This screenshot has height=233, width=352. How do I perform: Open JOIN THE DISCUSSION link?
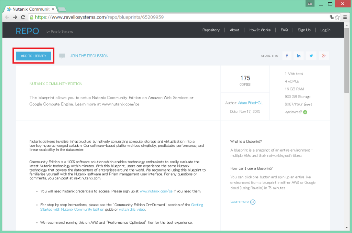point(89,56)
